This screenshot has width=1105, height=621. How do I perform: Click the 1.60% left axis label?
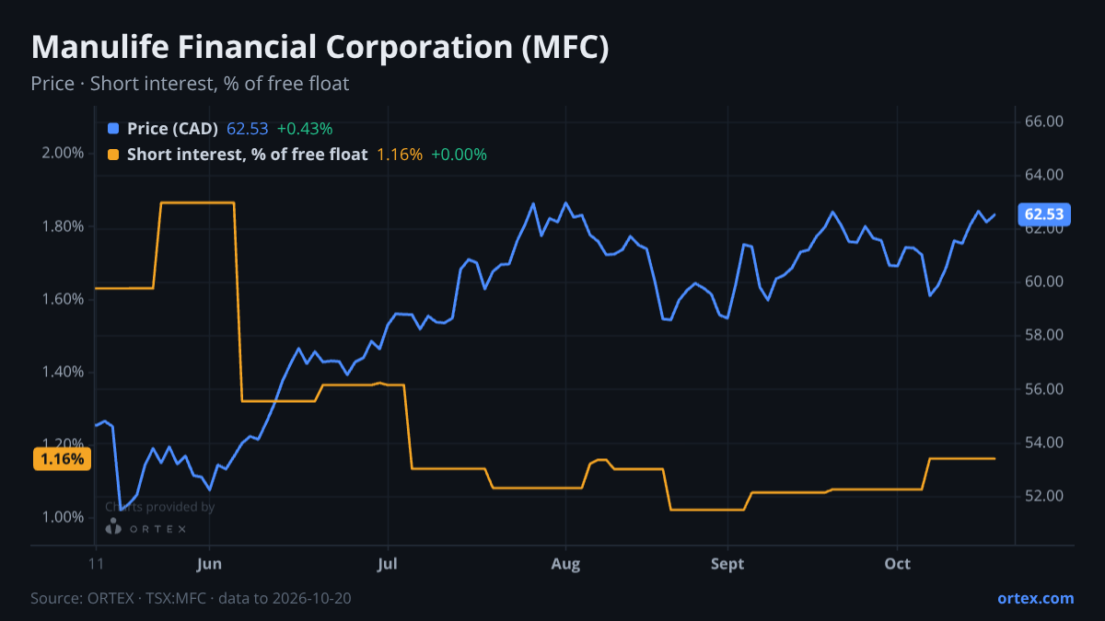point(63,299)
